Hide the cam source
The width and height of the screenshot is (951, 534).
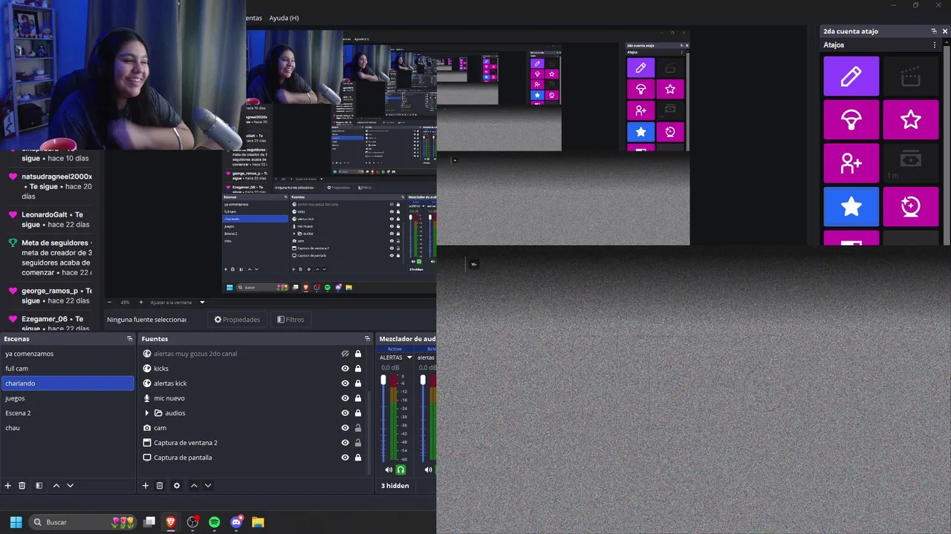345,428
